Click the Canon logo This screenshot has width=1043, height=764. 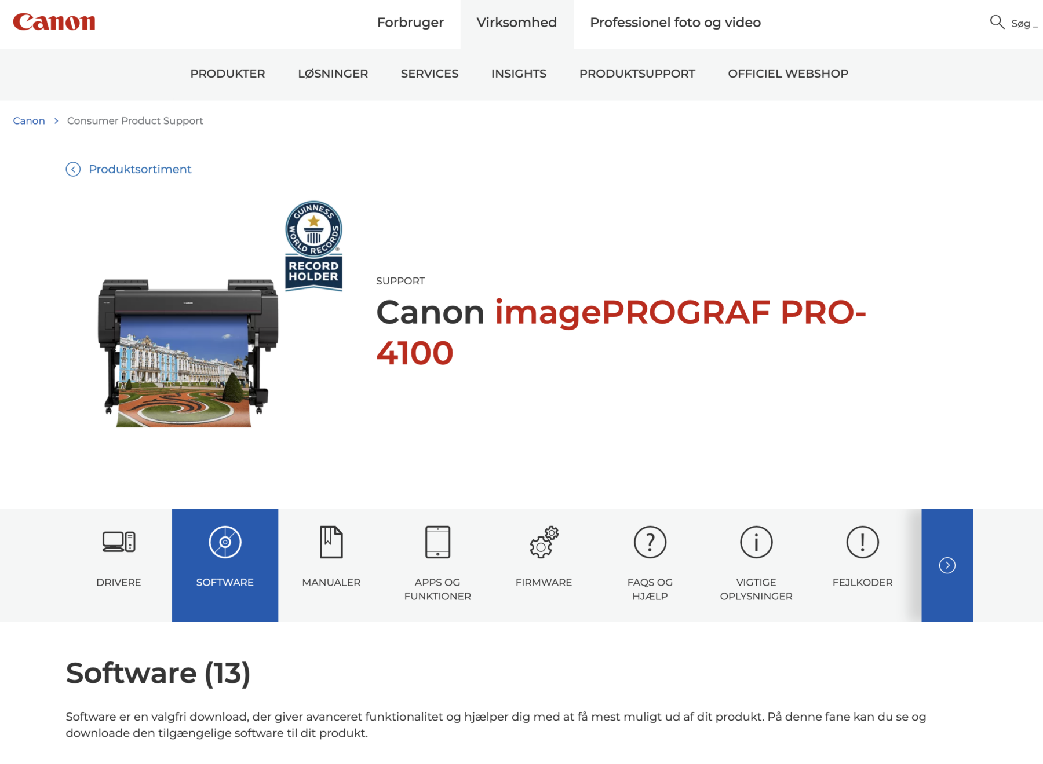click(54, 22)
